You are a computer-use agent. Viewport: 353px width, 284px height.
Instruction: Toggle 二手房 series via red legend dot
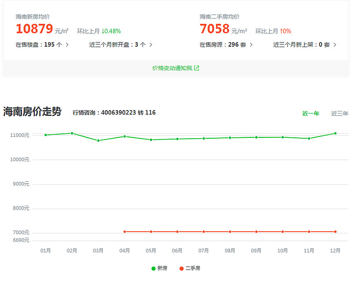181,269
